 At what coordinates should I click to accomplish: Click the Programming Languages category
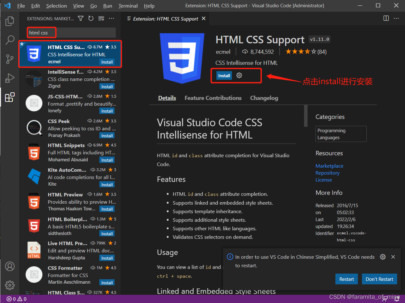click(x=341, y=134)
